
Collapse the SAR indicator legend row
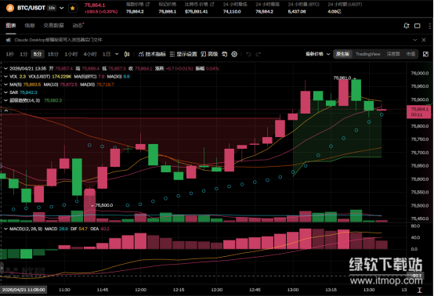click(5, 92)
